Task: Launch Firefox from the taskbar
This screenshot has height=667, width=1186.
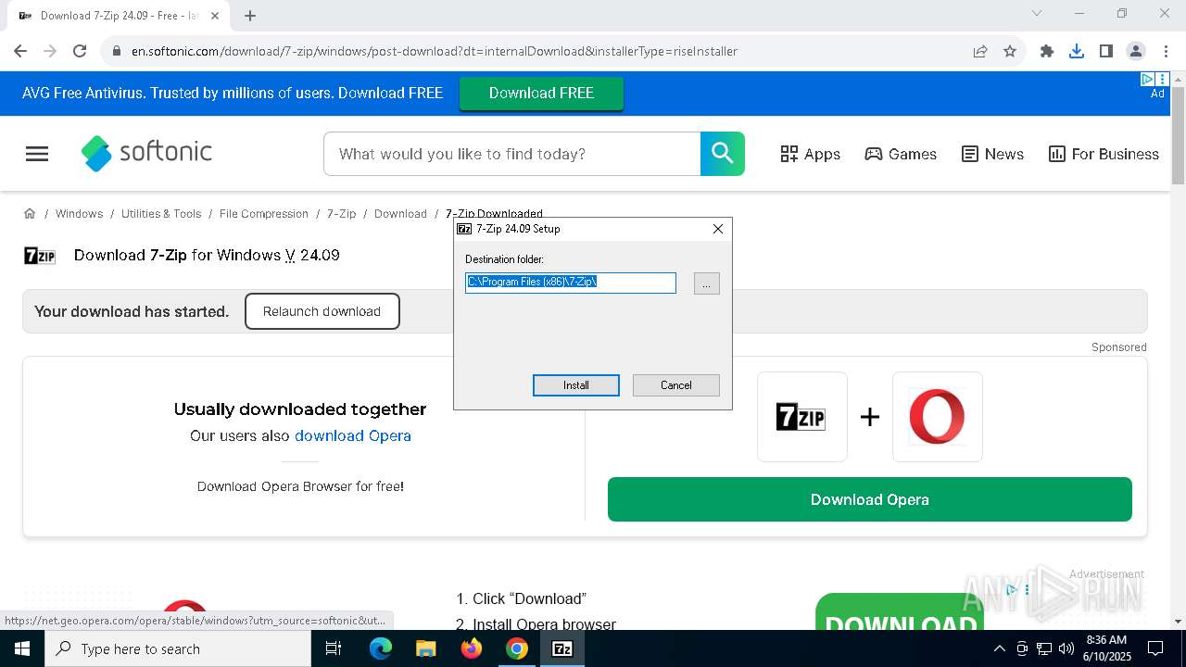Action: [472, 648]
